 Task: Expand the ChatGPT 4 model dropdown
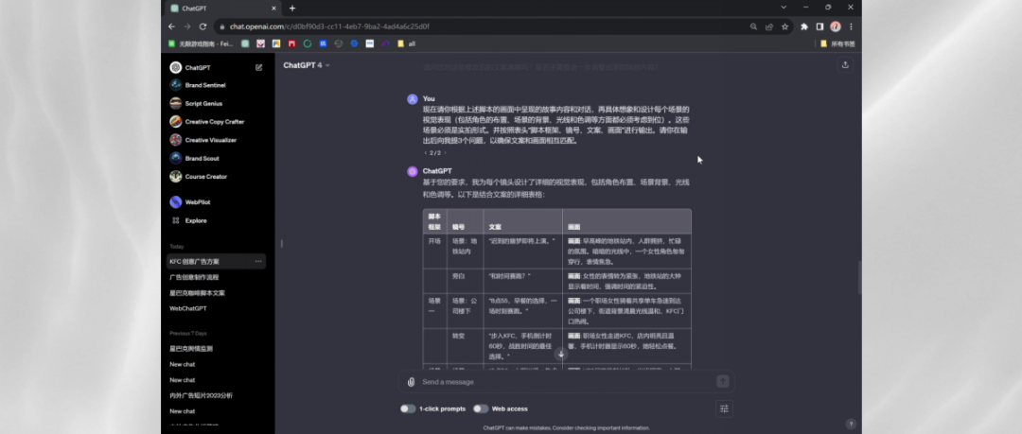(x=307, y=65)
